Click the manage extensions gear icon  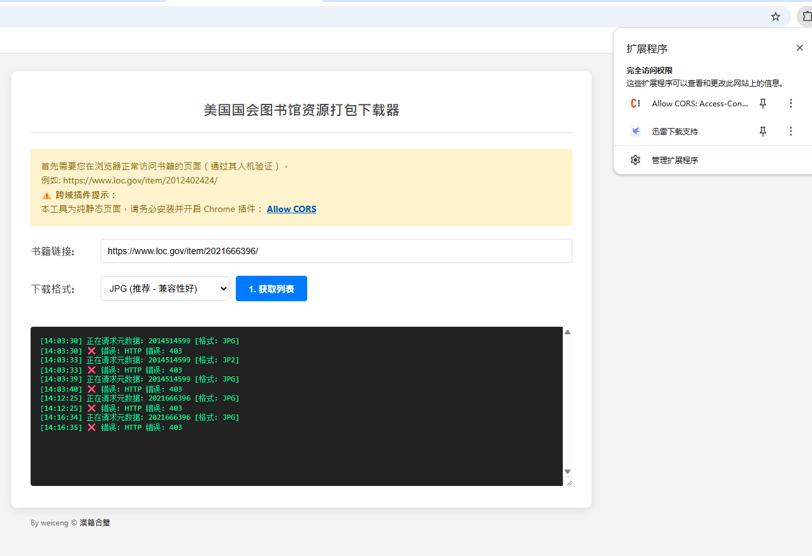point(635,160)
